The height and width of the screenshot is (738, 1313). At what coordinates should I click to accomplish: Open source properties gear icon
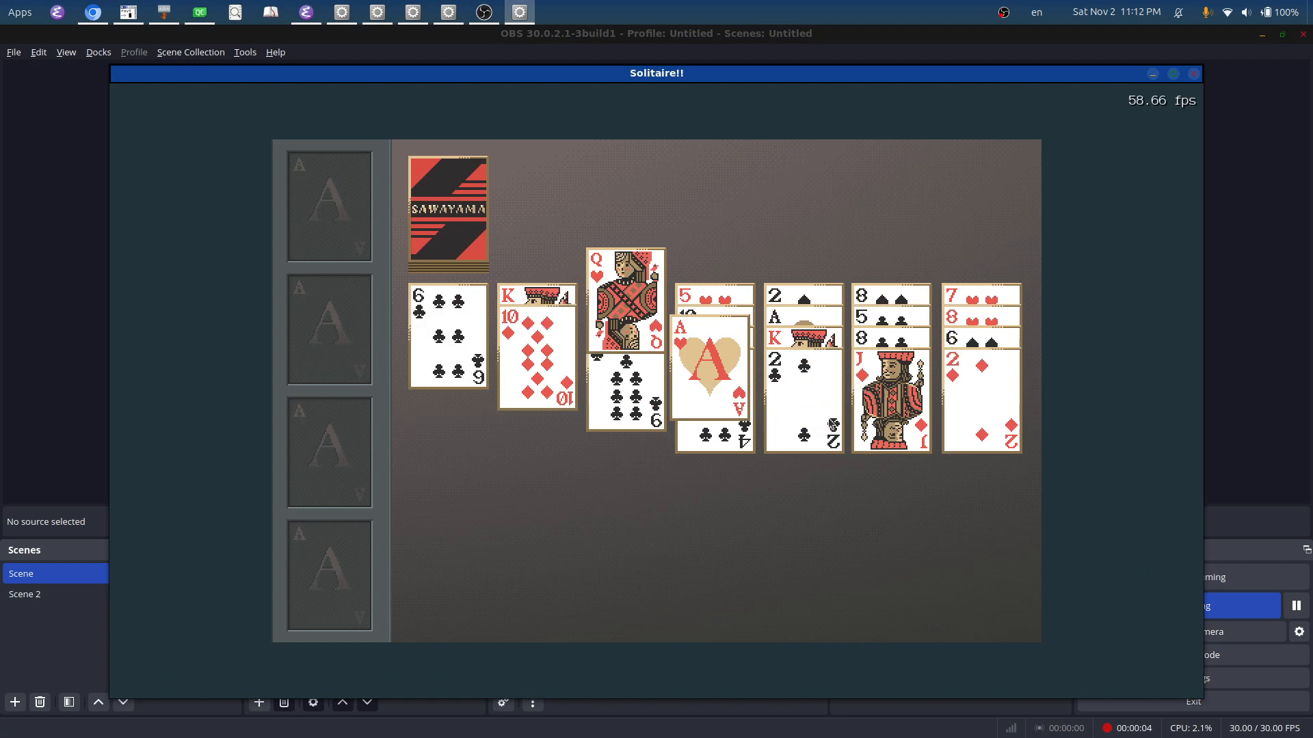(313, 702)
